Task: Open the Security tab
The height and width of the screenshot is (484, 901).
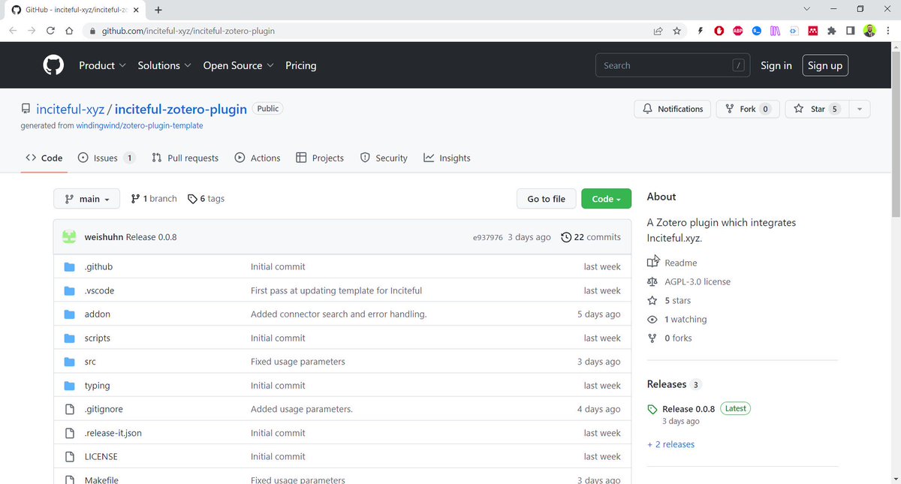Action: click(384, 158)
